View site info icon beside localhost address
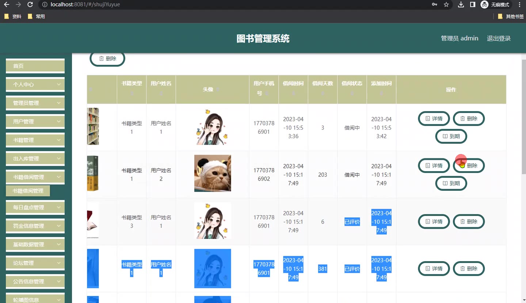 (x=45, y=5)
